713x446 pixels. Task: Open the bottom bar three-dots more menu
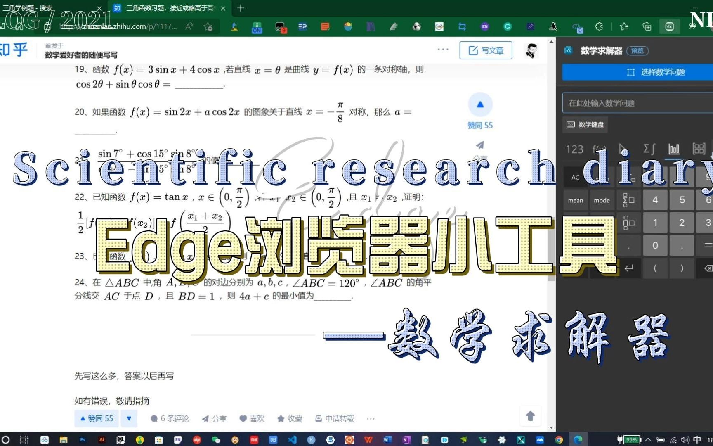coord(371,419)
